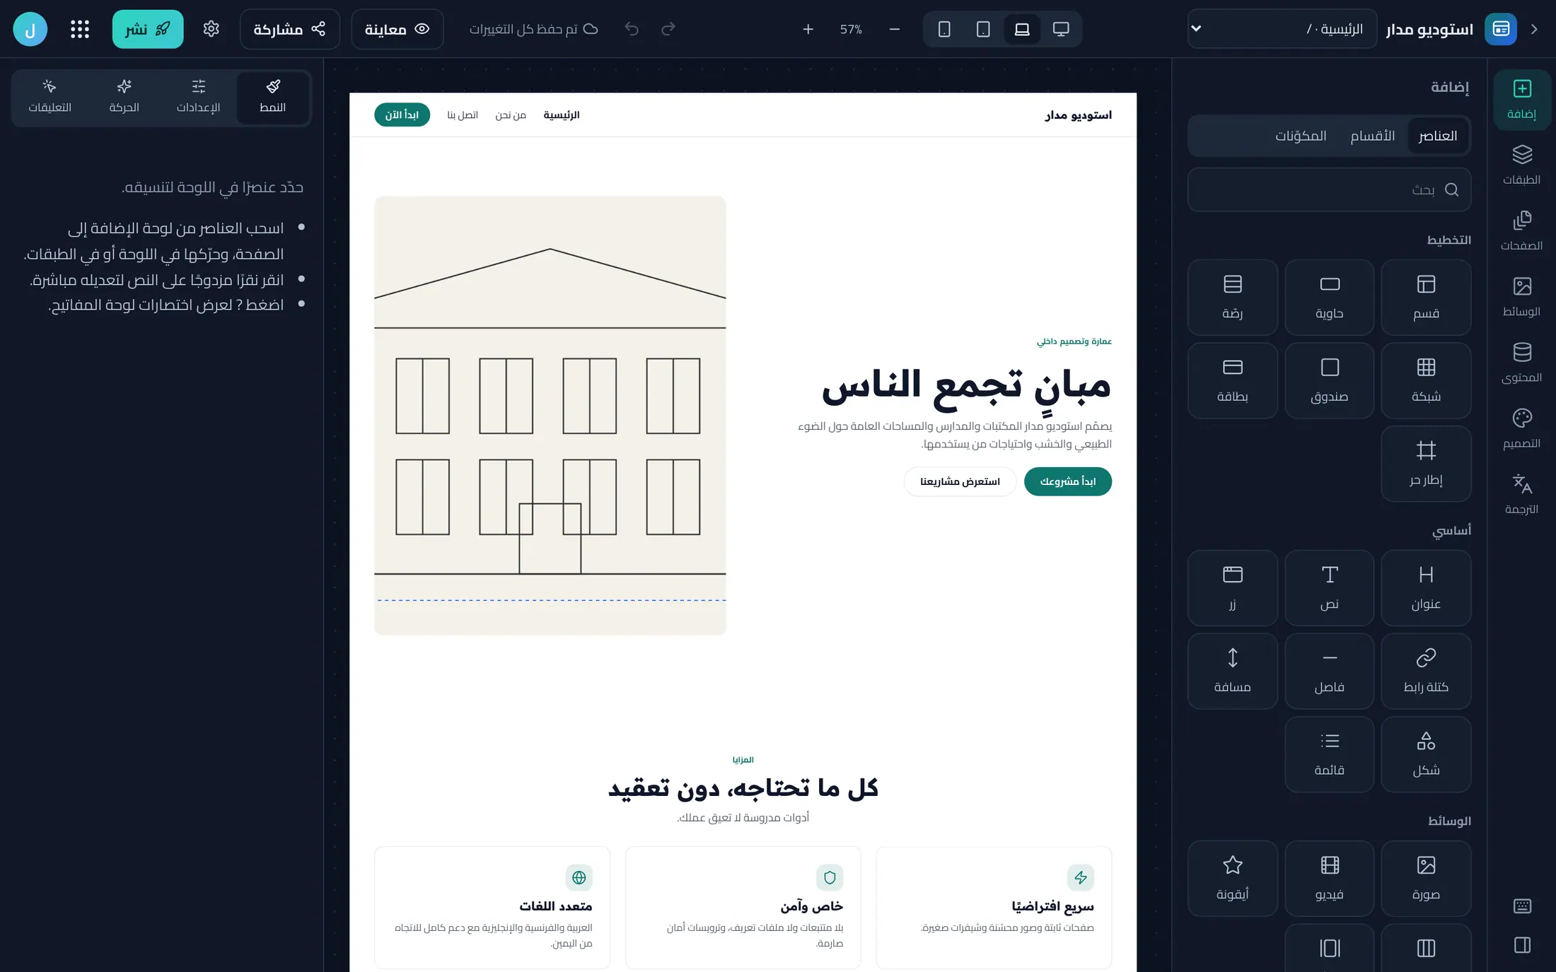Select desktop device preview
The width and height of the screenshot is (1556, 972).
tap(1060, 29)
